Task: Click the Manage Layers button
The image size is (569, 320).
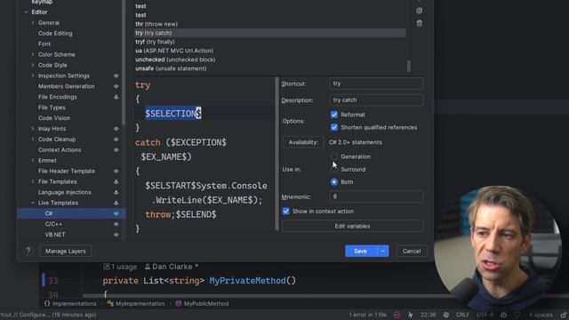Action: click(66, 251)
